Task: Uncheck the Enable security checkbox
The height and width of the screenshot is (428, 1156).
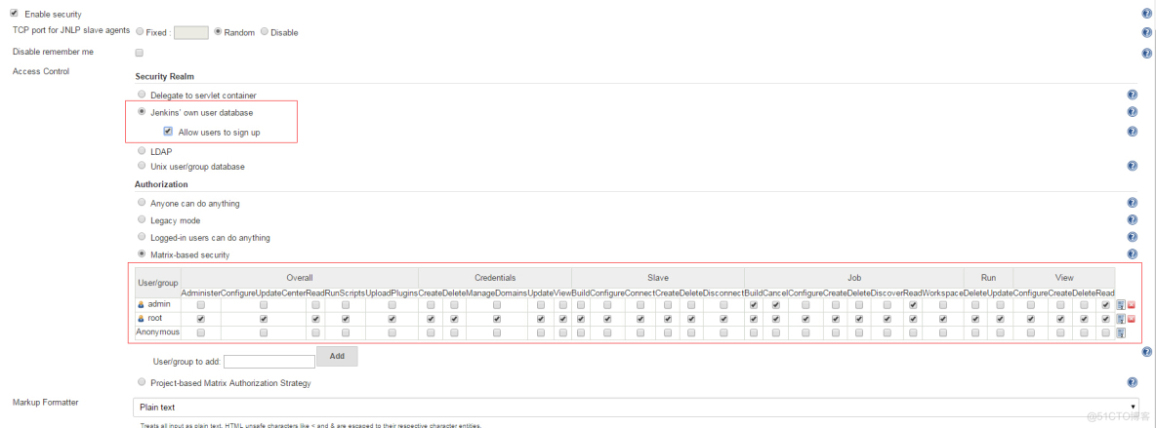Action: [x=14, y=14]
